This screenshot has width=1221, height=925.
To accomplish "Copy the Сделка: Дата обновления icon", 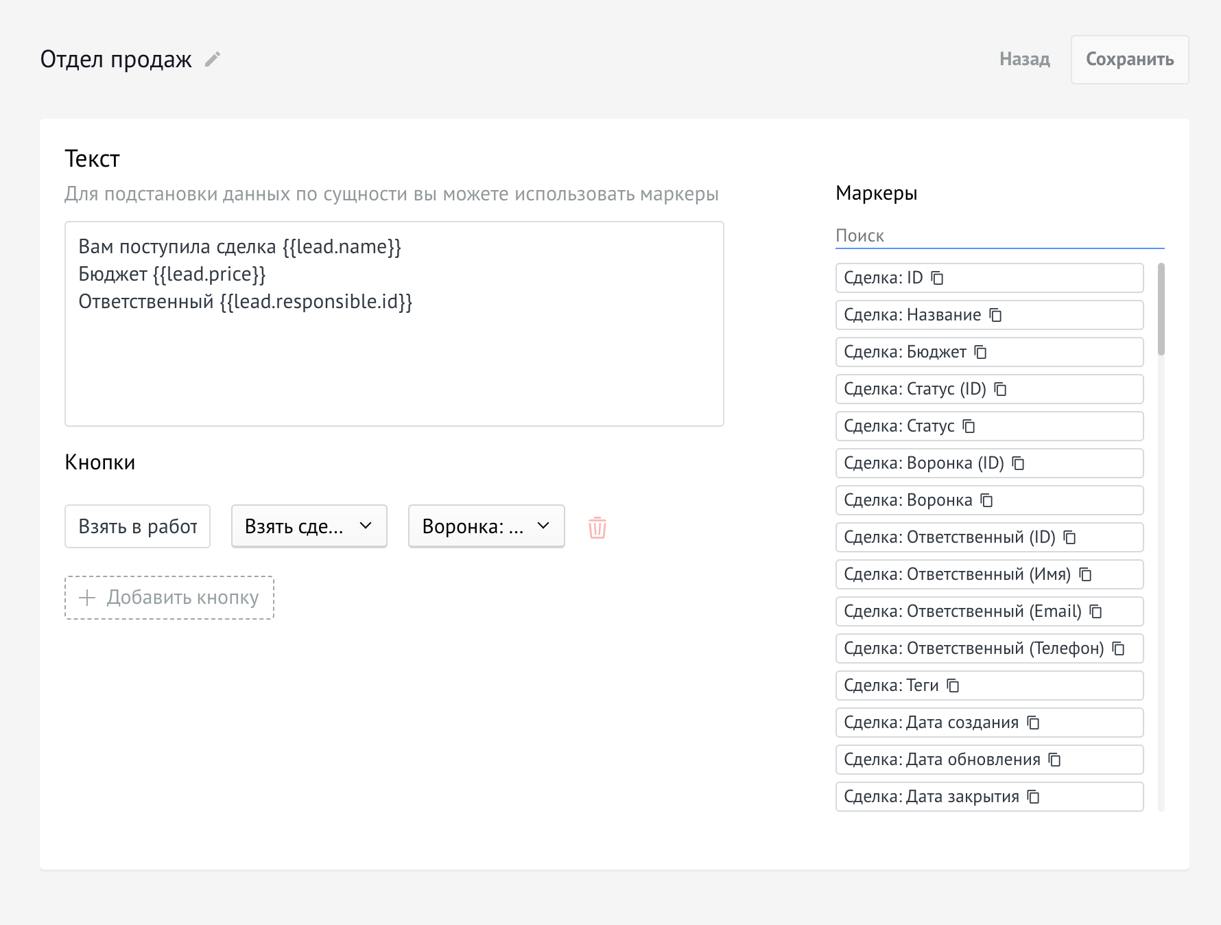I will point(1054,760).
